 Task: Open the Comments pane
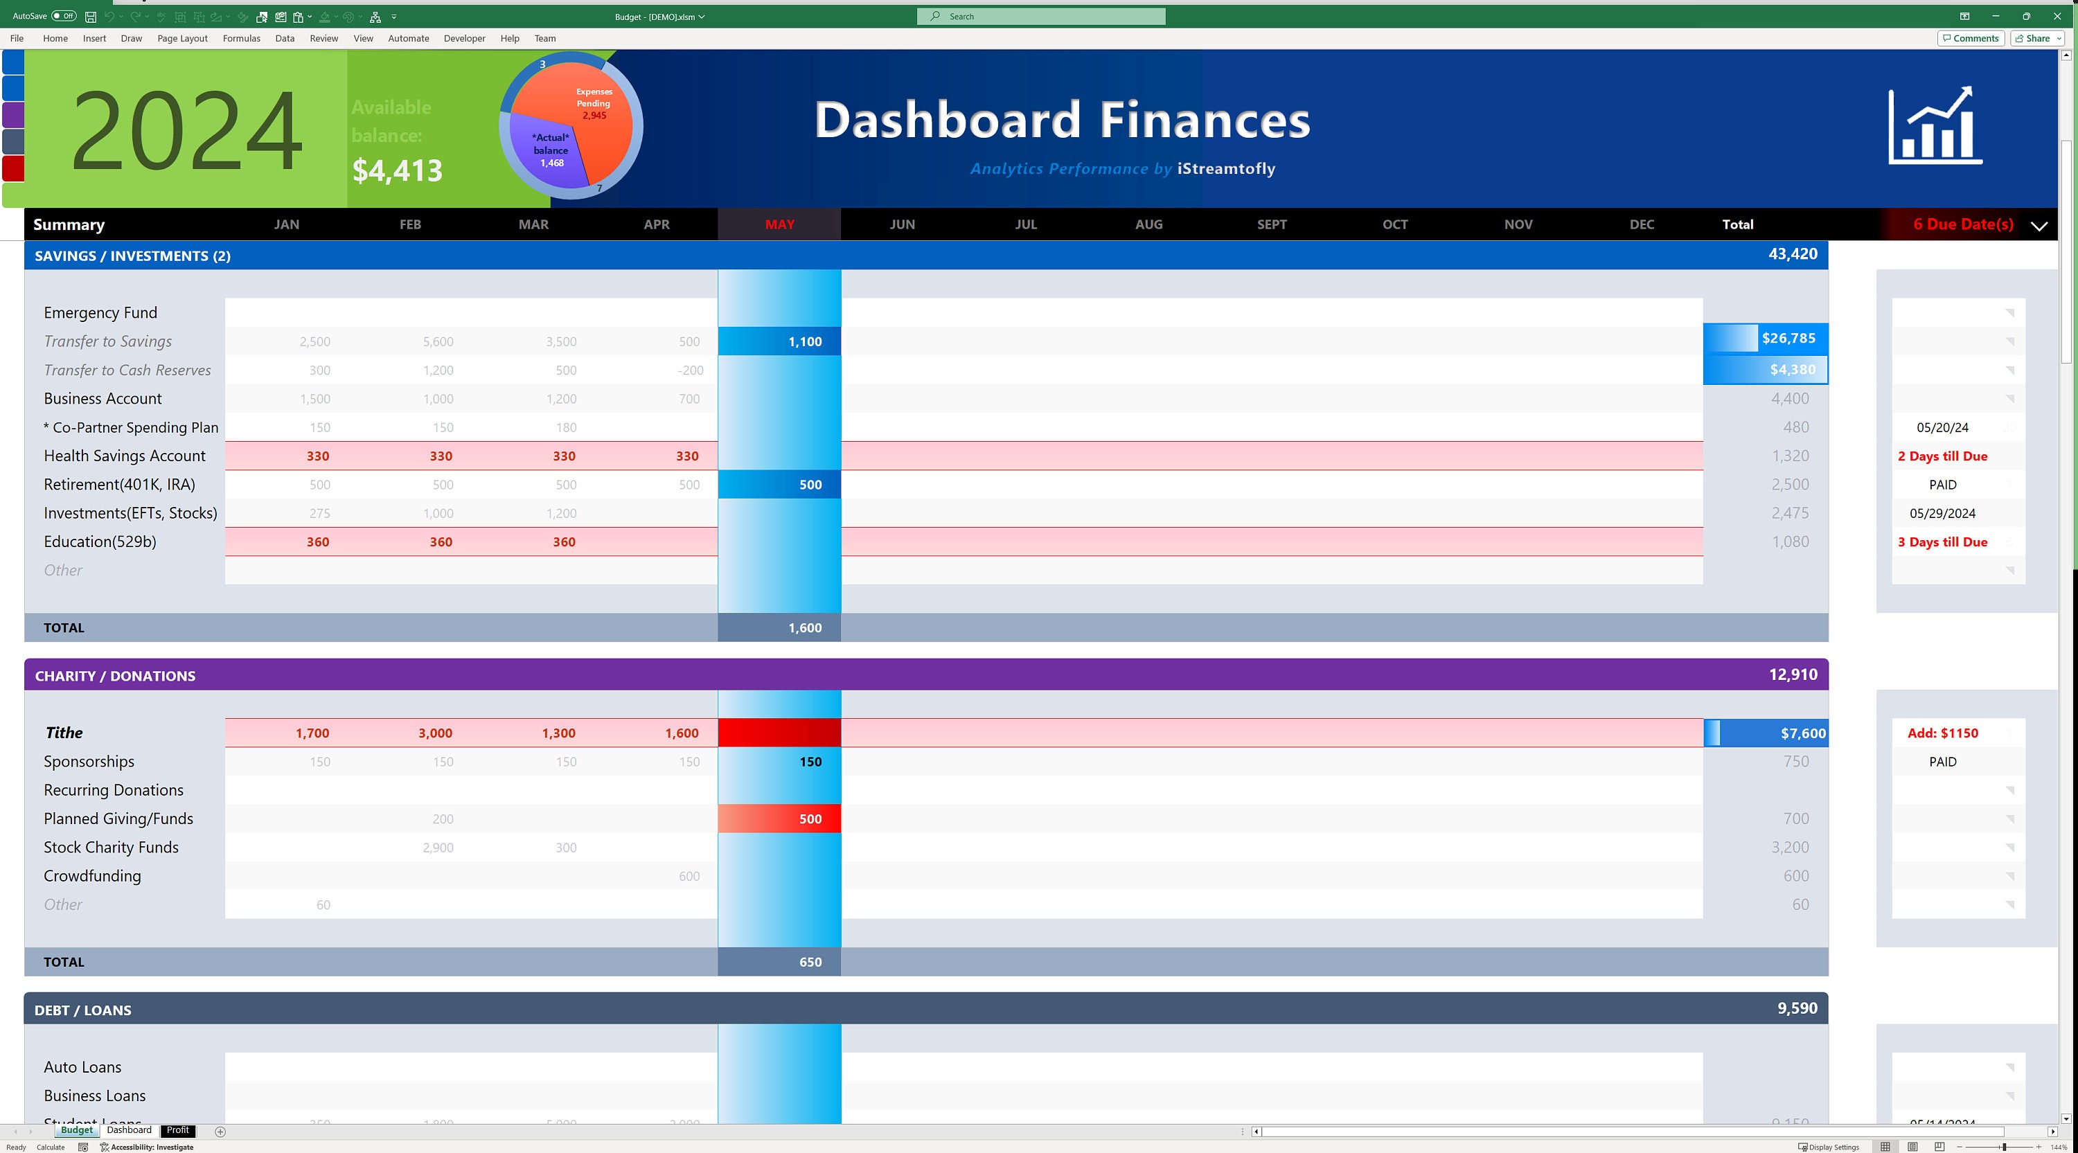(1970, 38)
